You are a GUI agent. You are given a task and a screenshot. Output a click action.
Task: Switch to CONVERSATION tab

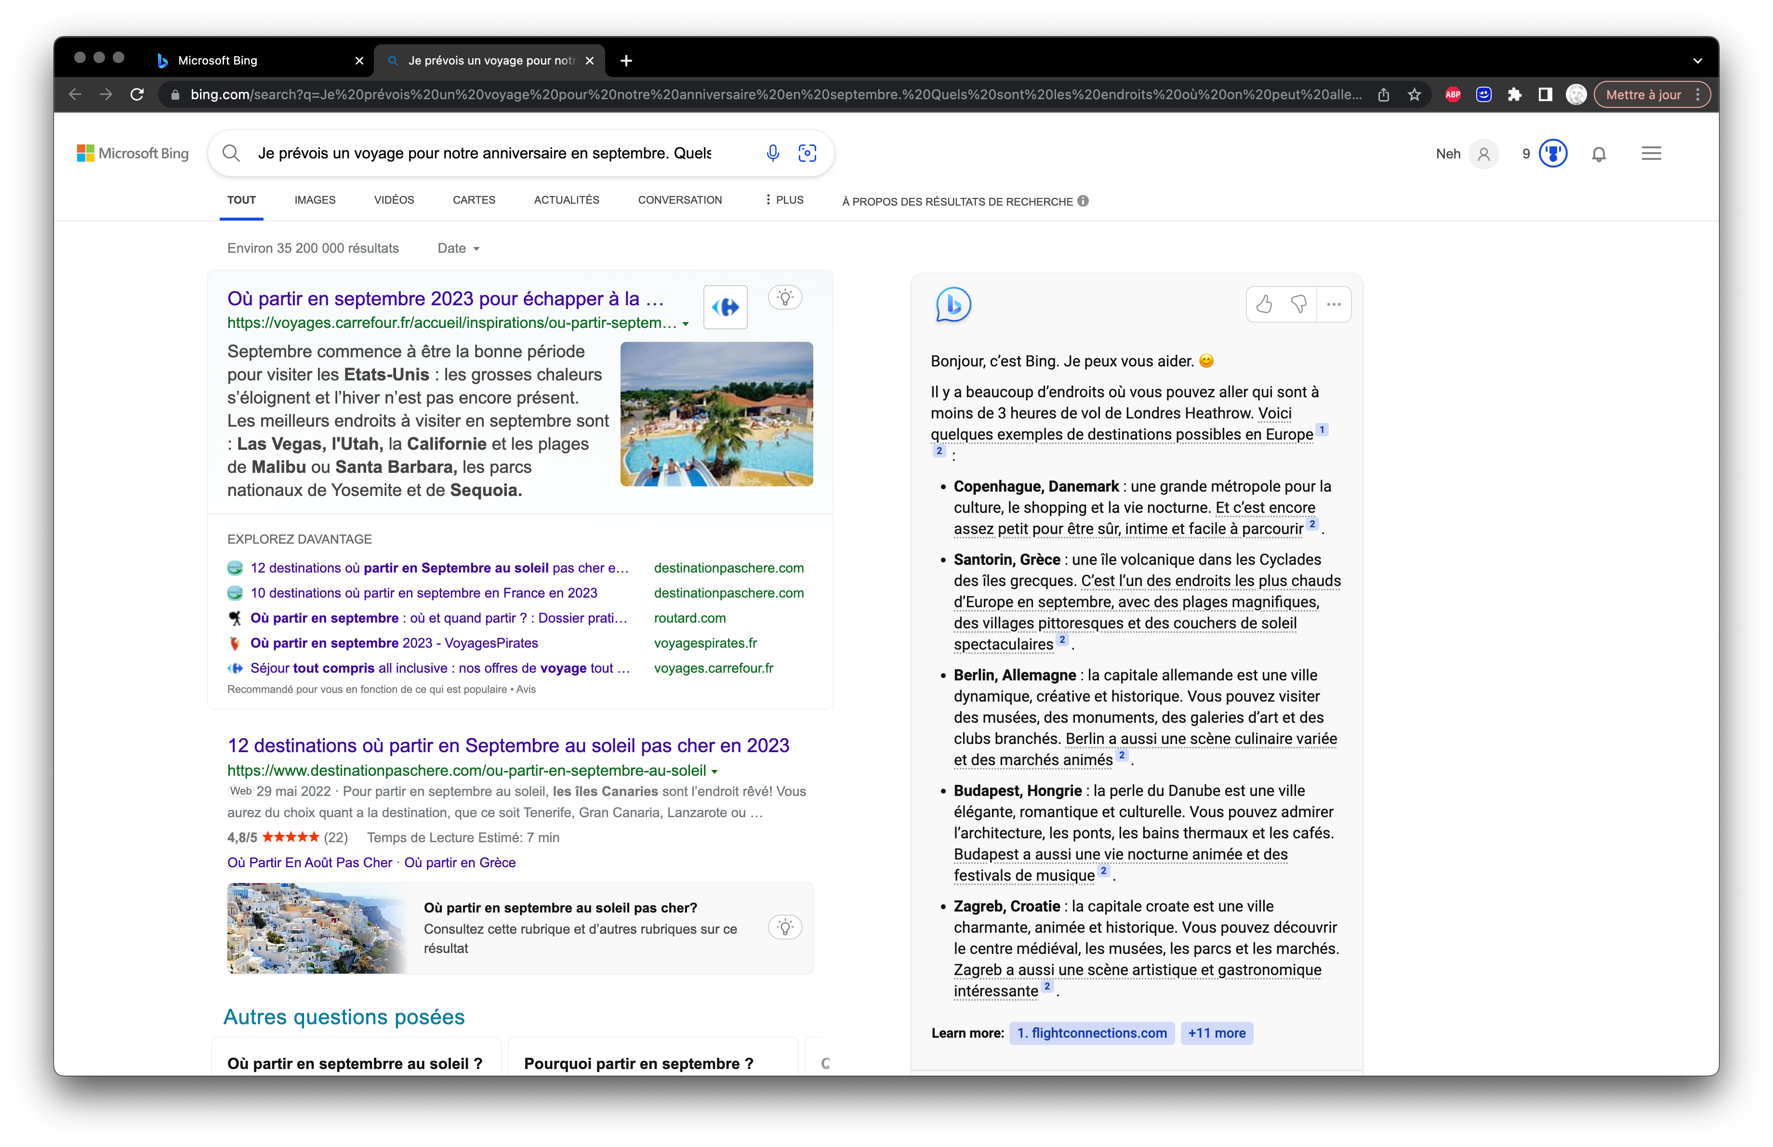coord(679,200)
